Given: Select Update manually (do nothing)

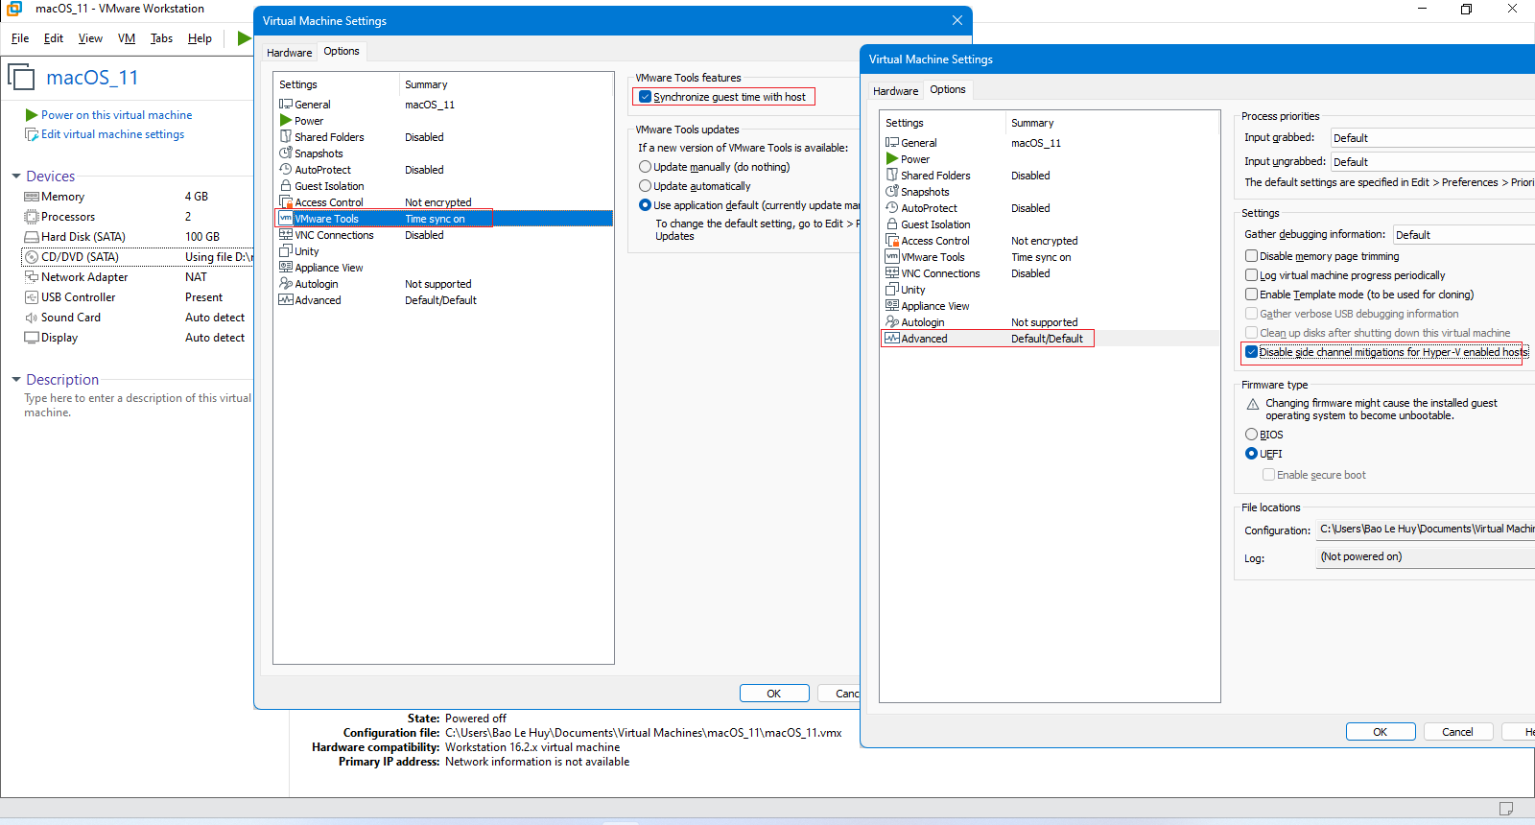Looking at the screenshot, I should 646,167.
